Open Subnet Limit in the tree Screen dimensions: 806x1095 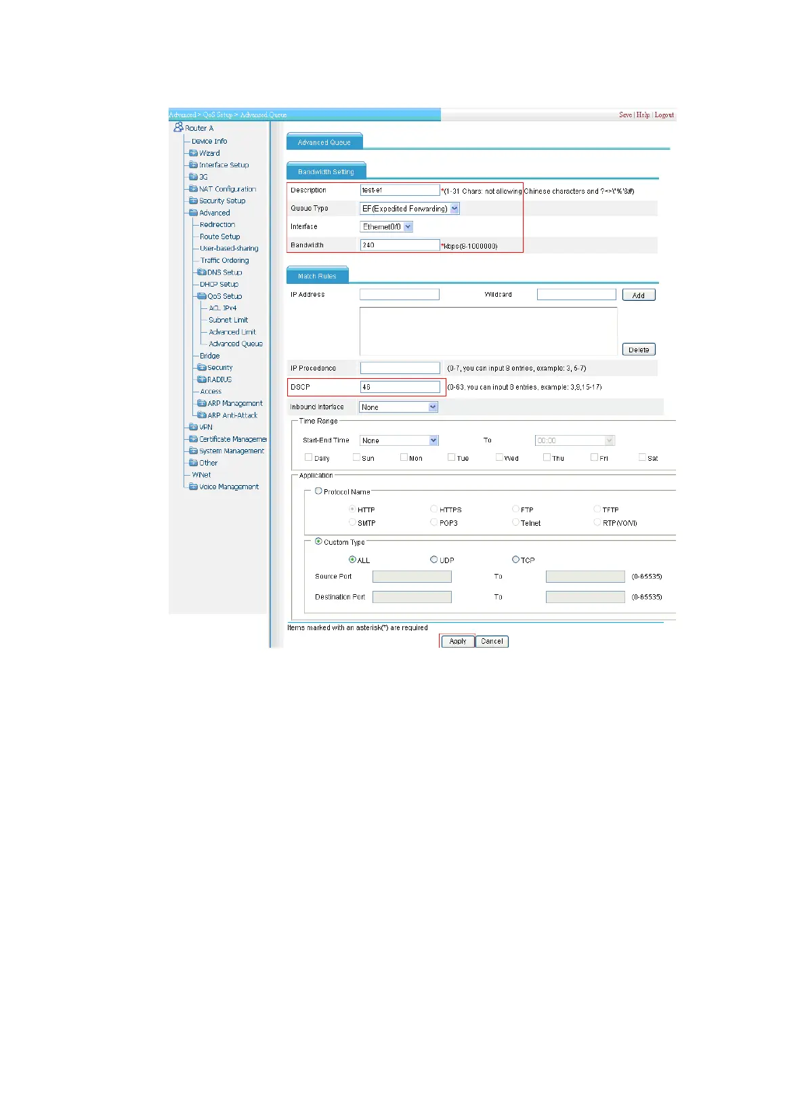(x=228, y=320)
